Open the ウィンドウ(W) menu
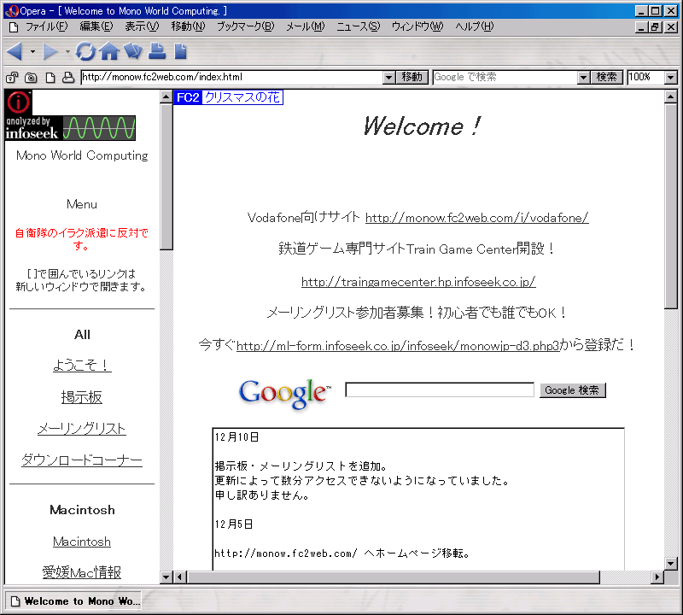 417,26
